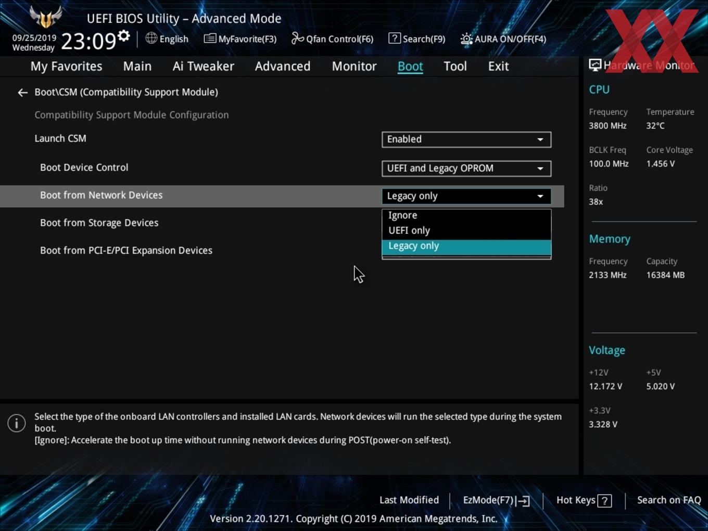Click the Hot Keys question-mark box

point(604,501)
